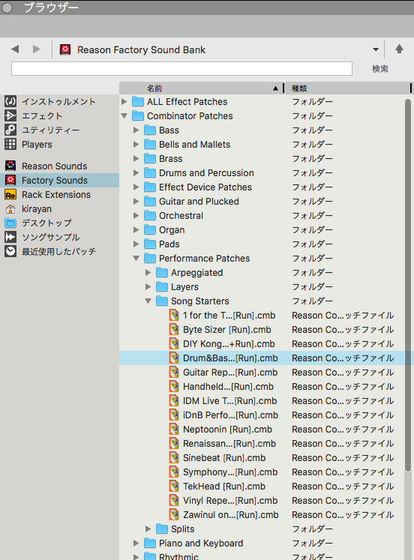
Task: Select Reason Sounds in the sidebar
Action: point(55,166)
